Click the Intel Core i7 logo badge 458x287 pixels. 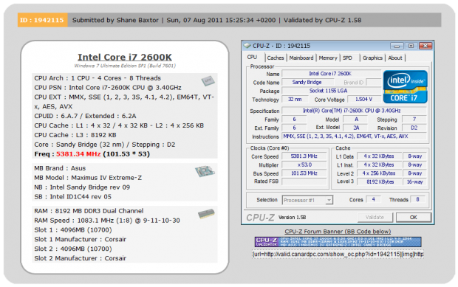coord(405,86)
